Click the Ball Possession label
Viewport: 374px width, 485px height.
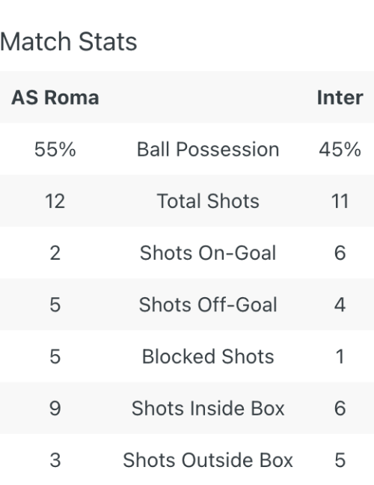click(208, 150)
